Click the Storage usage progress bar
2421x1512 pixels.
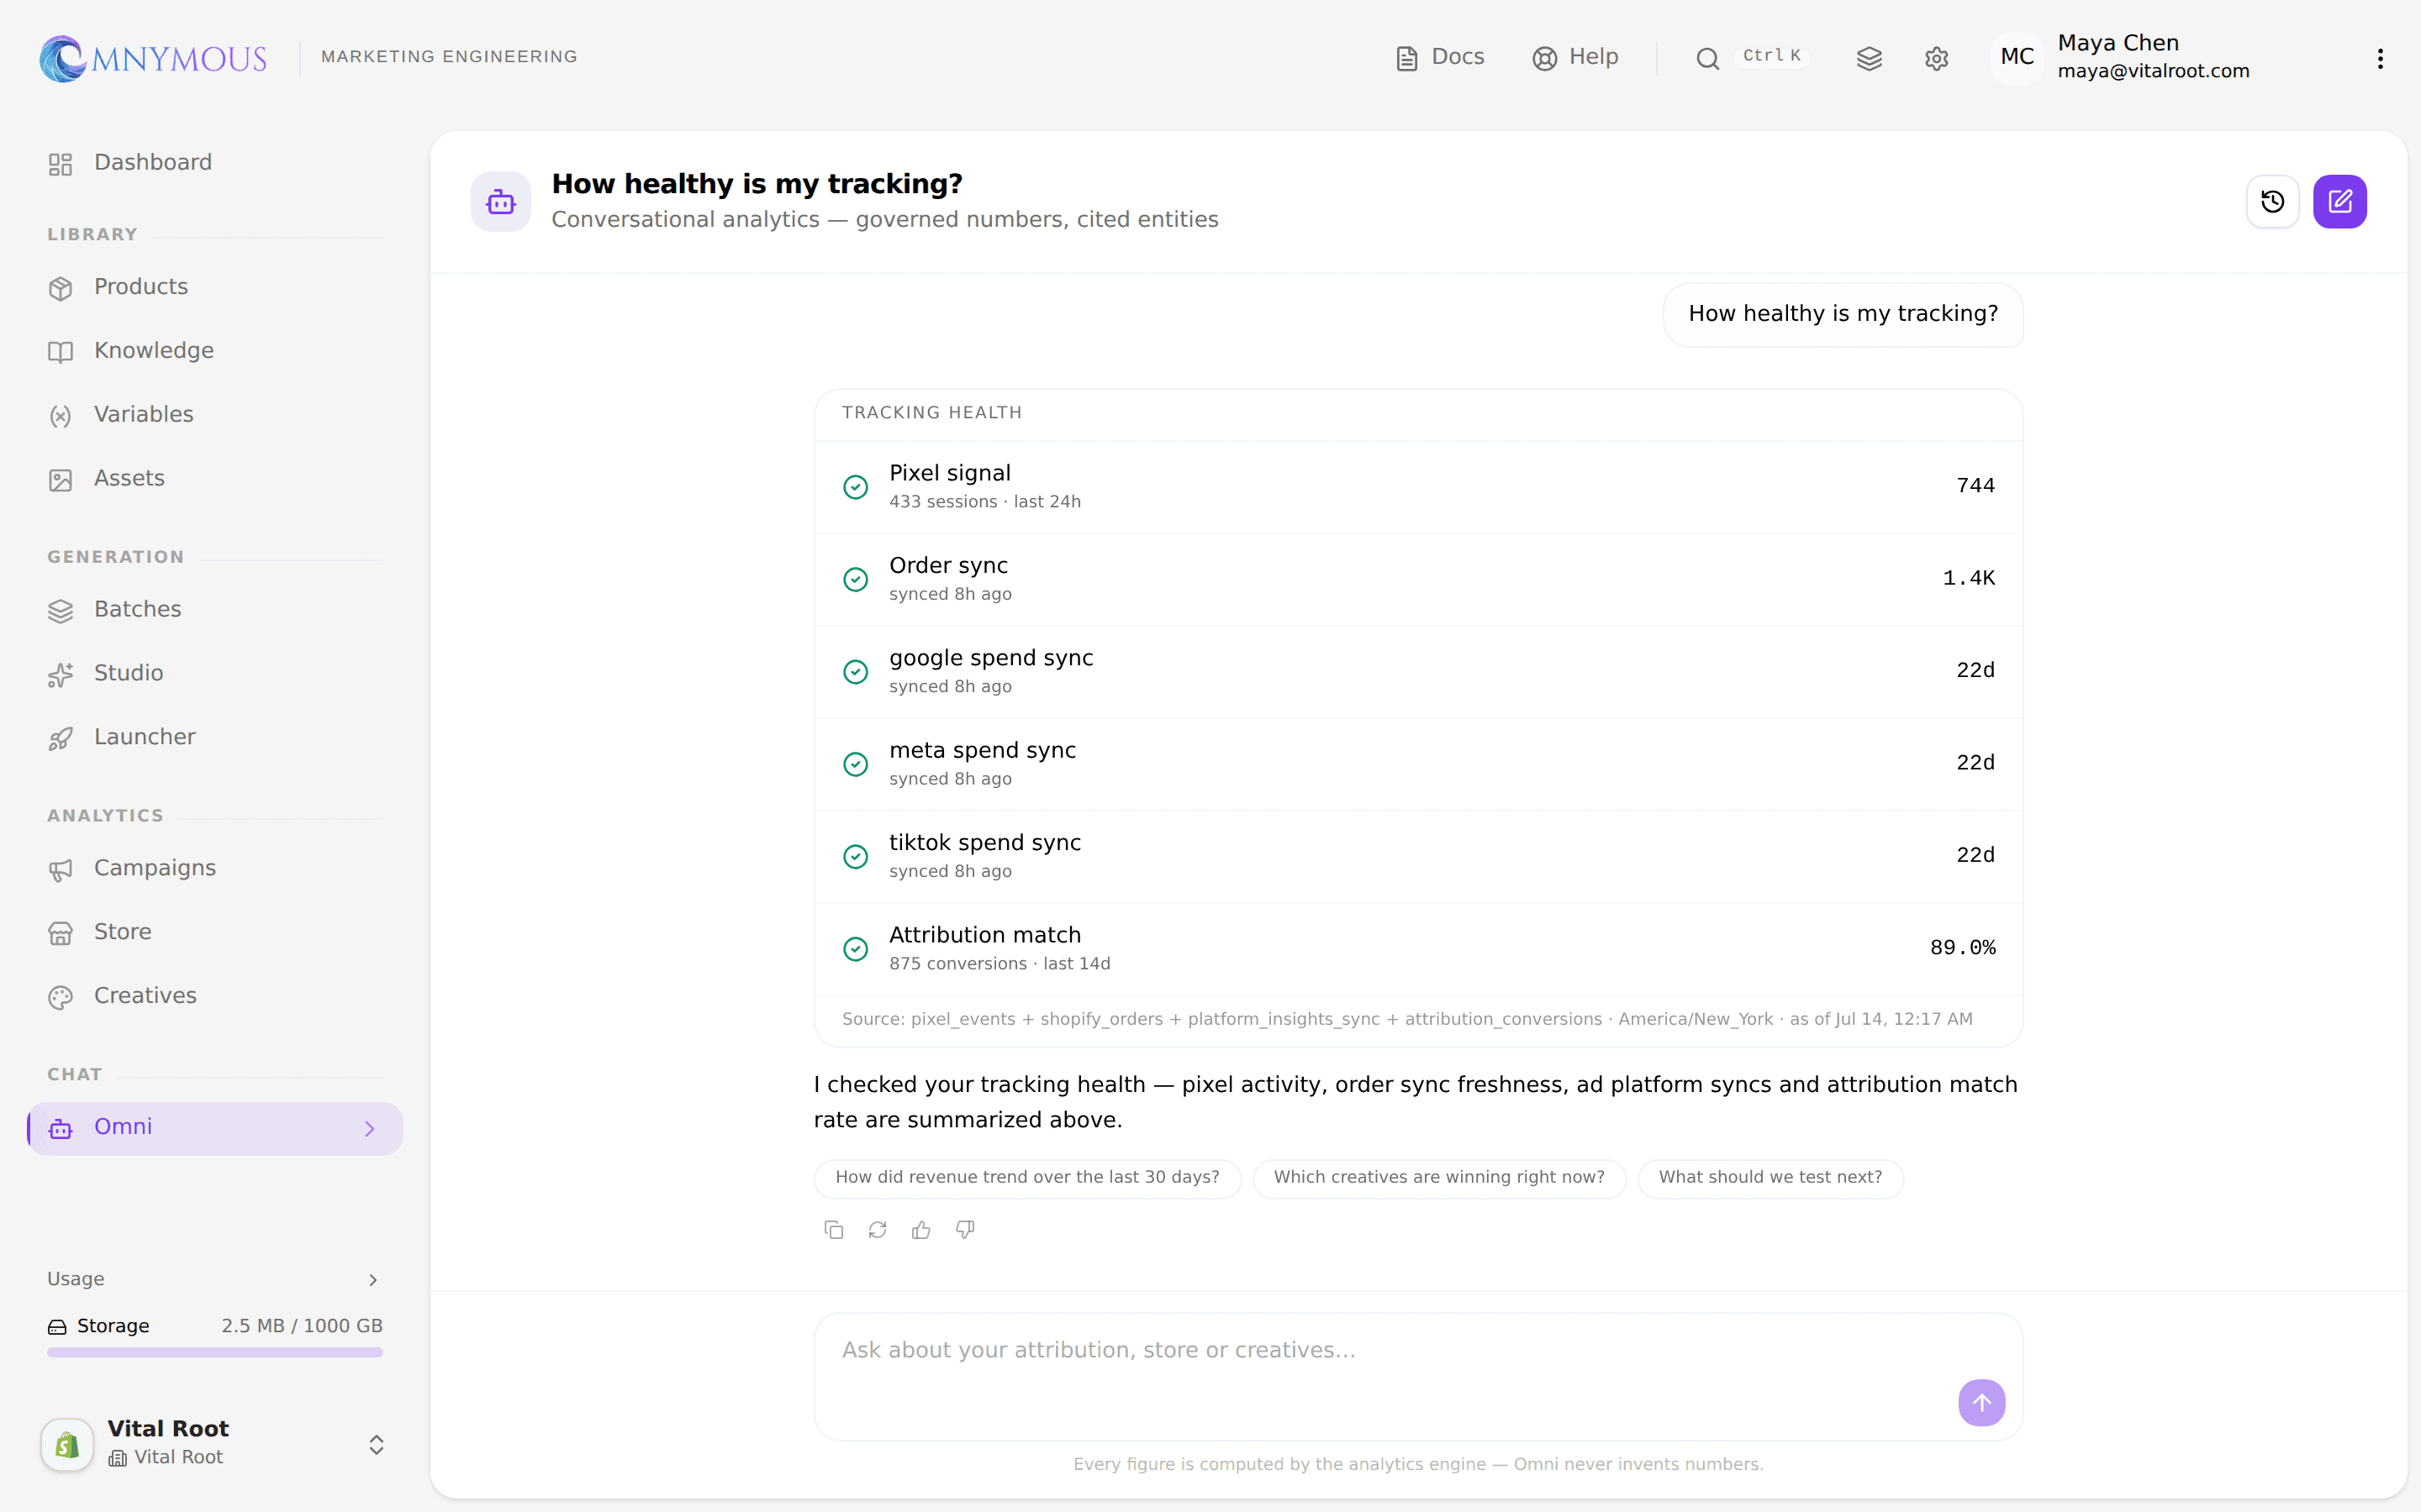(x=215, y=1353)
